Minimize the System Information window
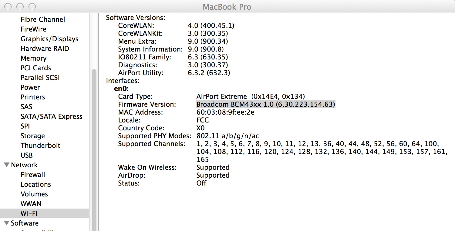The height and width of the screenshot is (231, 455). (20, 6)
